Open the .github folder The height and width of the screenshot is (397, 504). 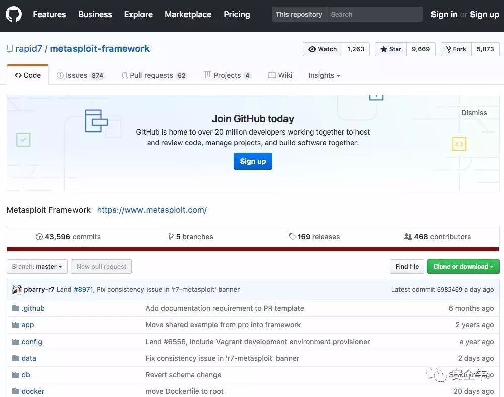(x=33, y=308)
